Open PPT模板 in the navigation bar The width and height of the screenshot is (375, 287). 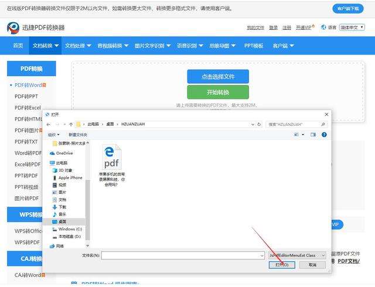254,46
